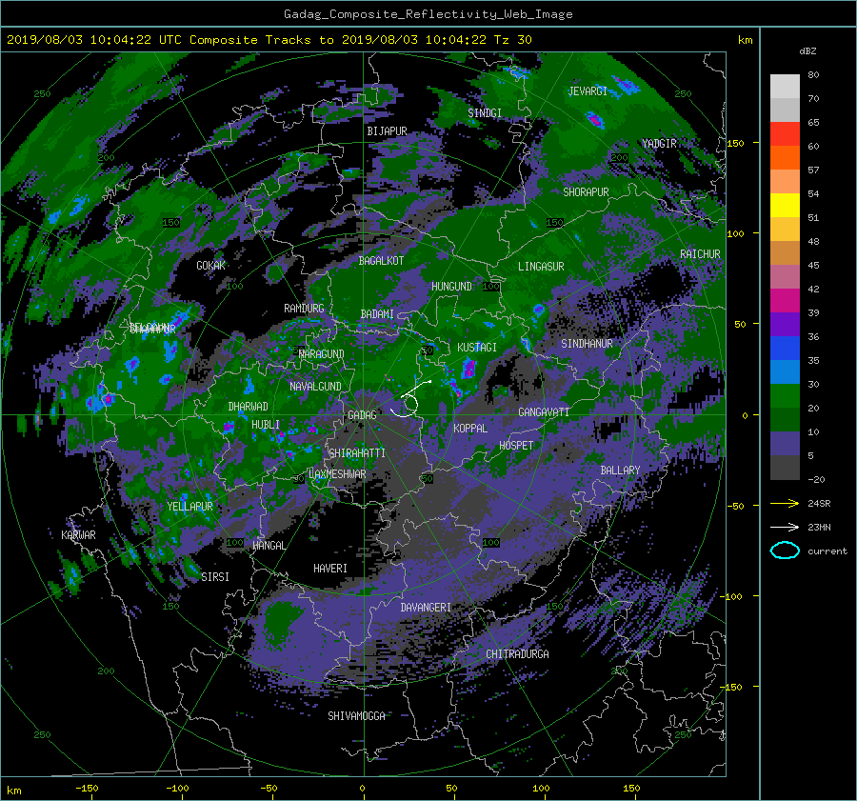Click the RAMDURG city label

coord(304,309)
